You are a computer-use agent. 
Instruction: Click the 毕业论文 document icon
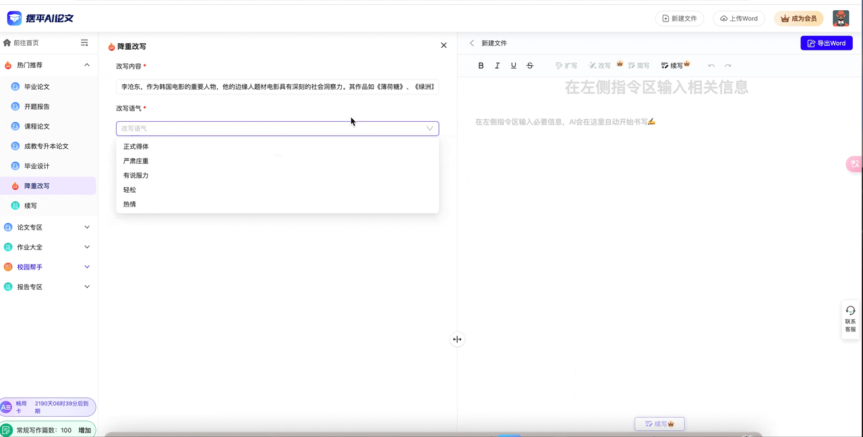pos(16,87)
